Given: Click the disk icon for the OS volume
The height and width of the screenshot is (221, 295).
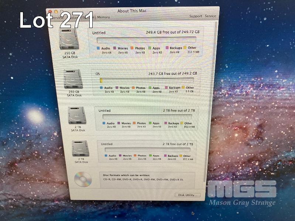Looking at the screenshot, I should [73, 79].
